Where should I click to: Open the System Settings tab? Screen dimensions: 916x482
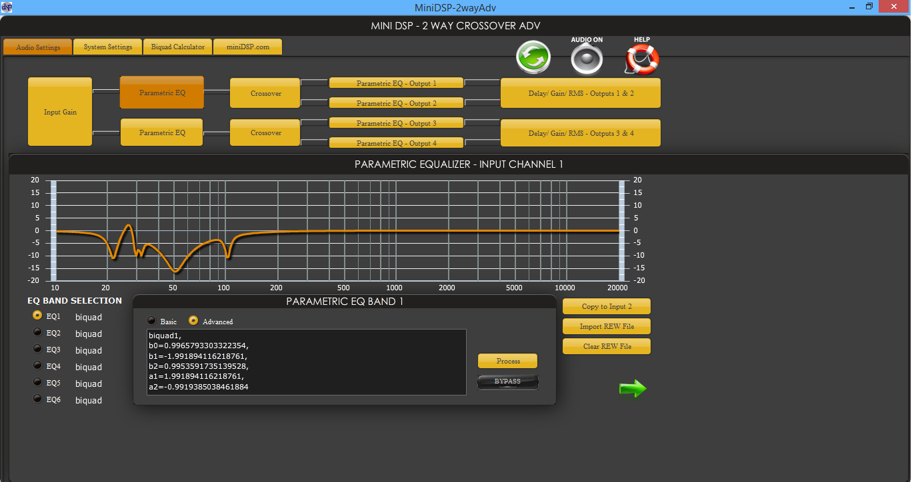[x=107, y=47]
